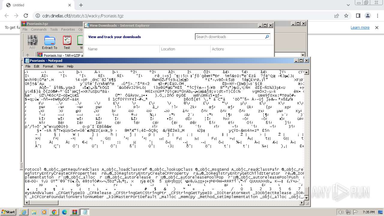Click the volume icon in system tray

tap(341, 212)
